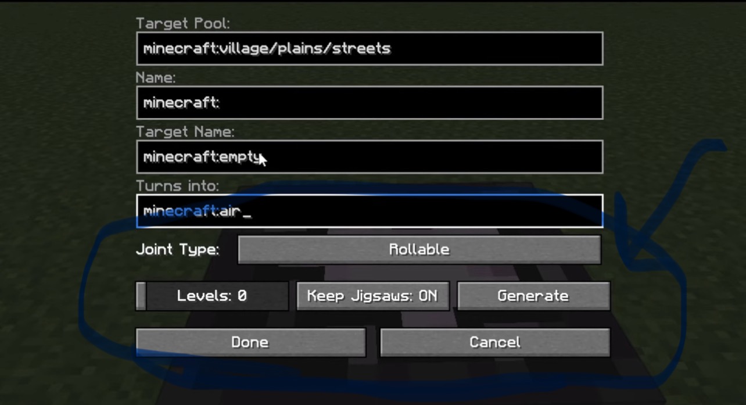Click on the 'air' text in Turns into
746x405 pixels.
point(231,211)
